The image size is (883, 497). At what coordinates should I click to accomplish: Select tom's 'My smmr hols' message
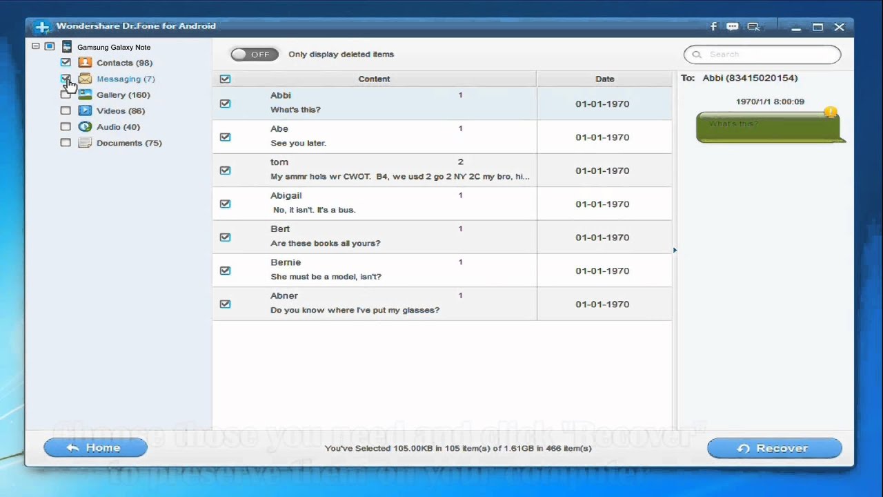click(441, 170)
